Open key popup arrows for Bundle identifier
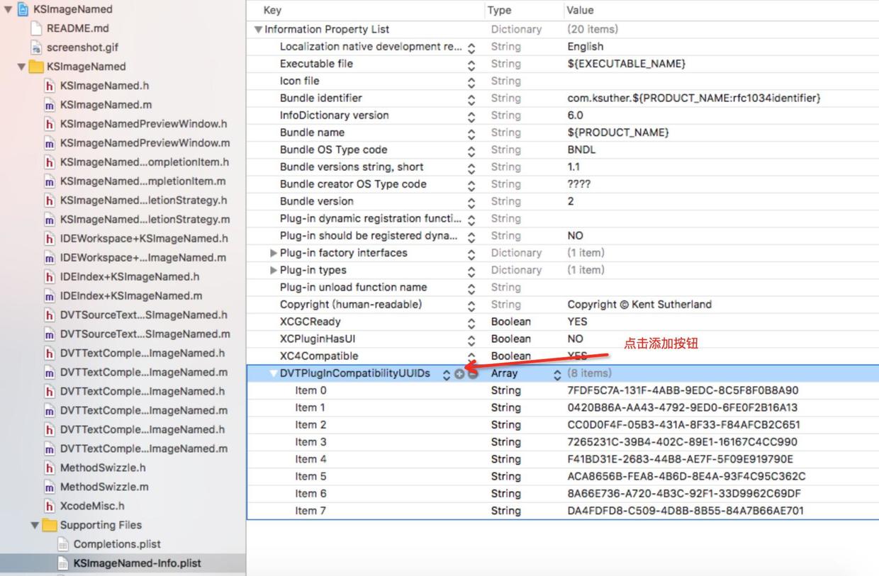 point(471,99)
